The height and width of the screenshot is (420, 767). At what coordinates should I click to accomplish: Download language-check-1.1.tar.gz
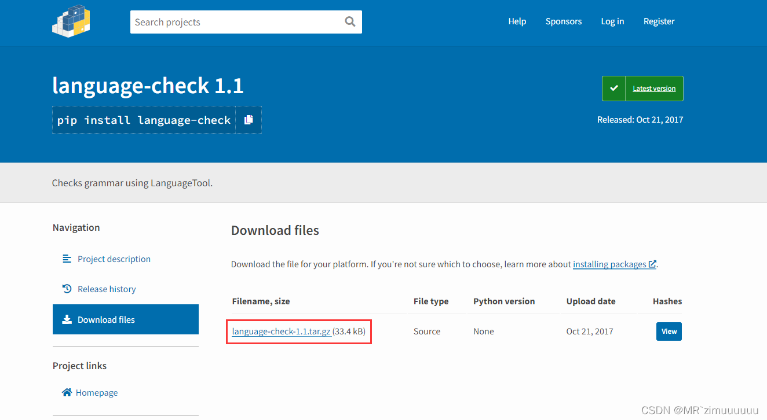click(282, 331)
